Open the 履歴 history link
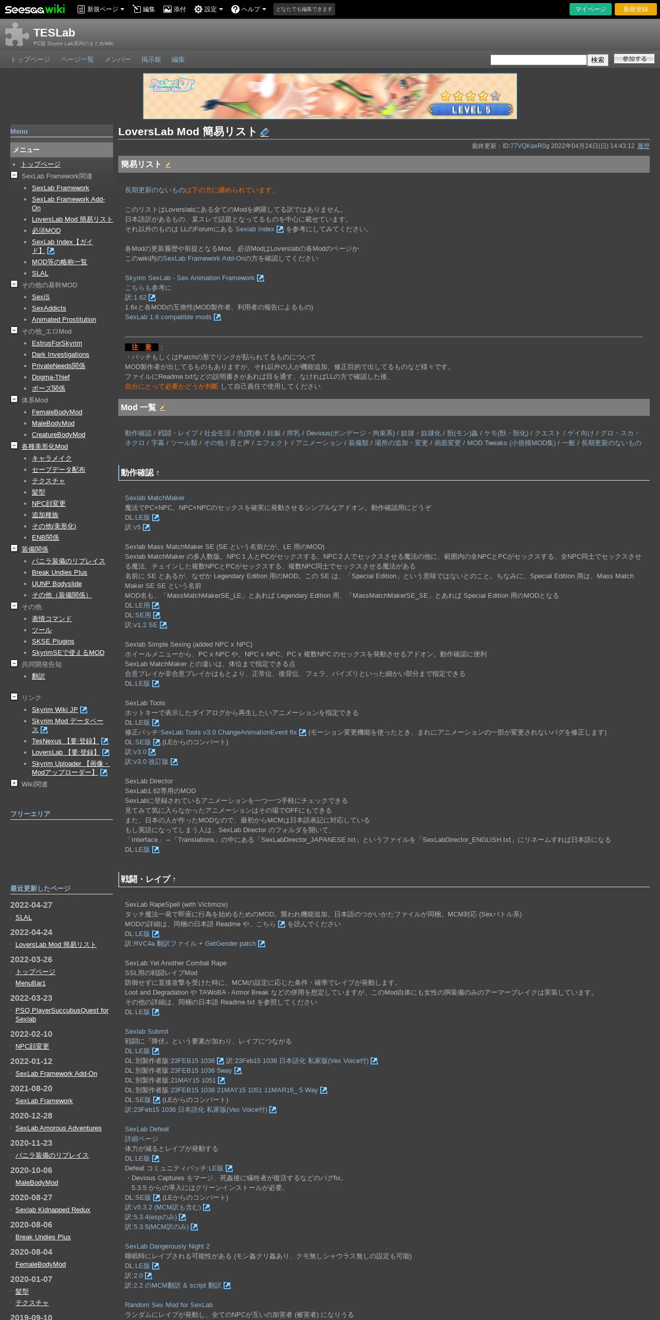 click(x=644, y=146)
